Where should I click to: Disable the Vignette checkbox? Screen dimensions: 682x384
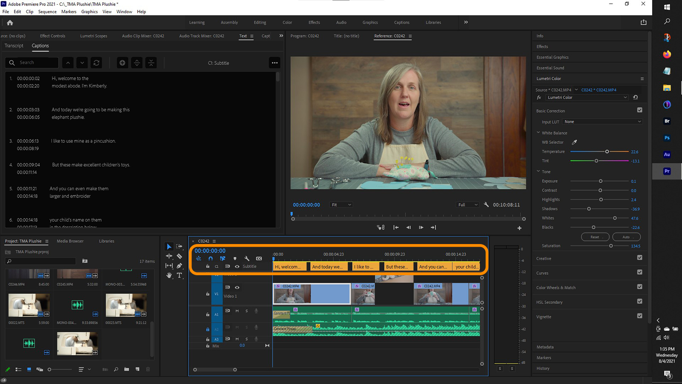639,316
